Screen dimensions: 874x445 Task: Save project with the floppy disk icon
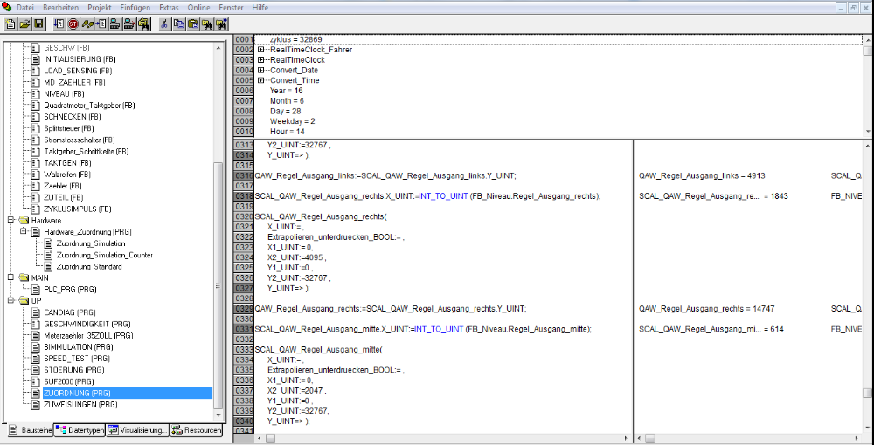pos(39,24)
